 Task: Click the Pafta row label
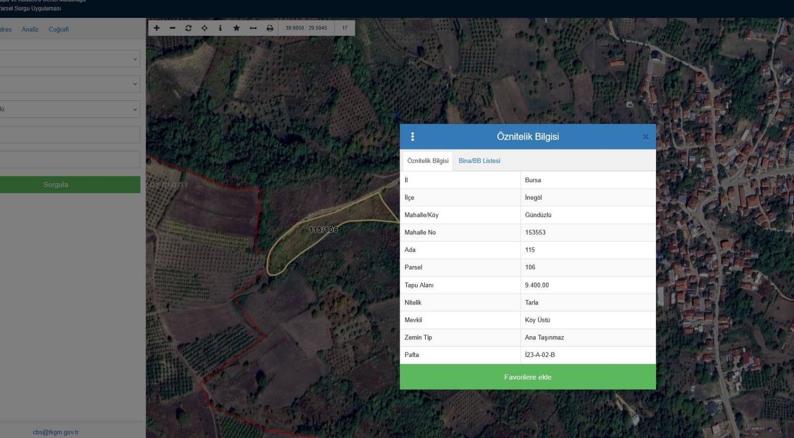coord(412,355)
